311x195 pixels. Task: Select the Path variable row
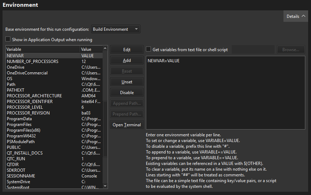pos(54,84)
